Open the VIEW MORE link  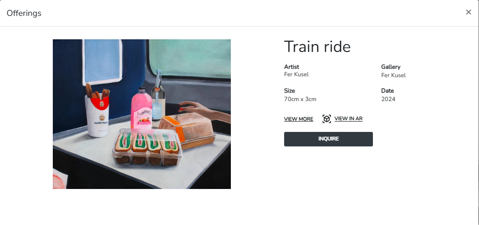click(x=299, y=119)
